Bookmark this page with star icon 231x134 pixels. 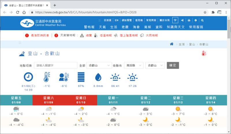pos(205,12)
